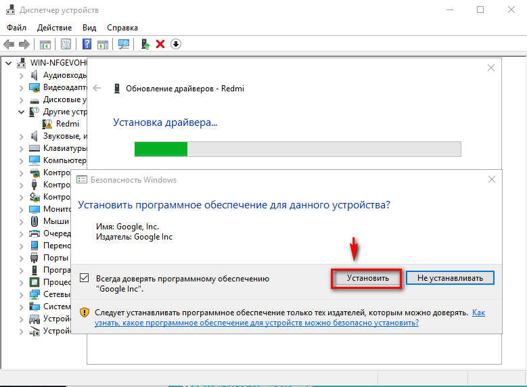527x387 pixels.
Task: Open the Действие menu
Action: 54,28
